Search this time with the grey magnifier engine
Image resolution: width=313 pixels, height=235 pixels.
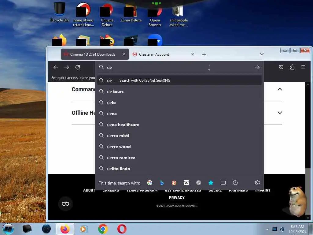coord(199,183)
